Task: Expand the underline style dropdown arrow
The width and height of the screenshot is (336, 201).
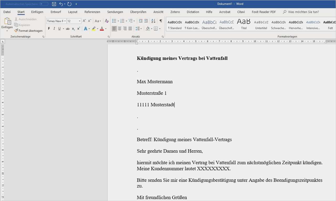Action: tap(63, 29)
